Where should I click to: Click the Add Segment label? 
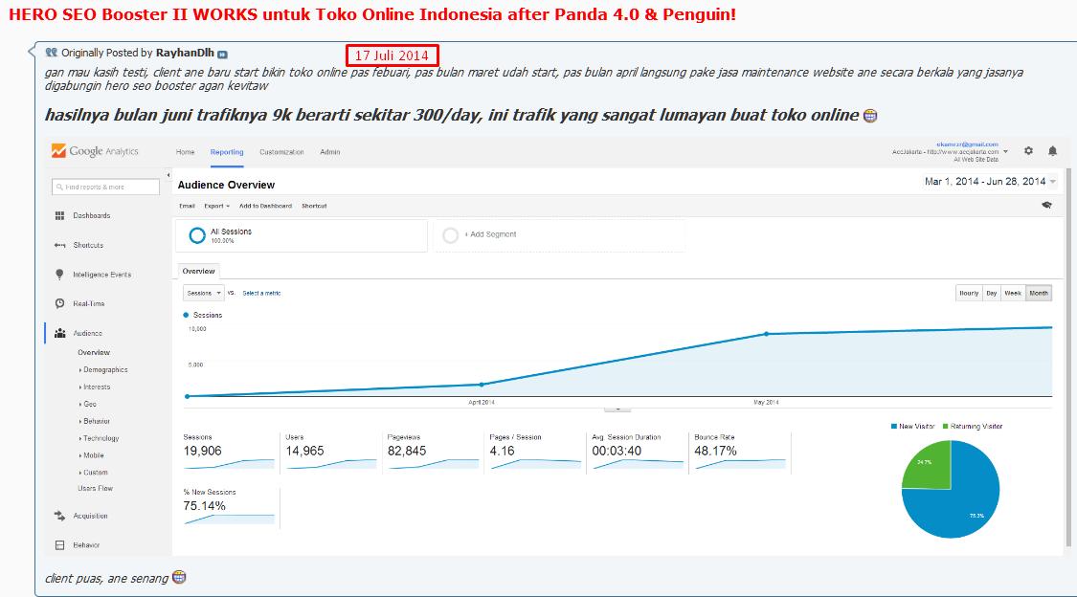pyautogui.click(x=490, y=234)
